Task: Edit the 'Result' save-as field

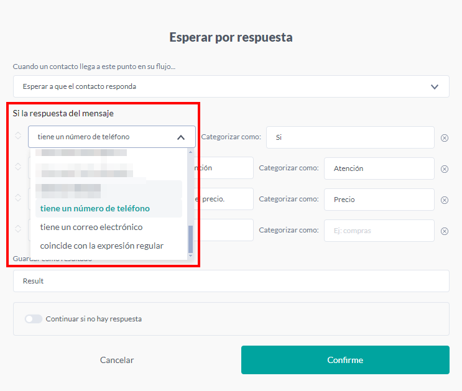Action: click(231, 281)
